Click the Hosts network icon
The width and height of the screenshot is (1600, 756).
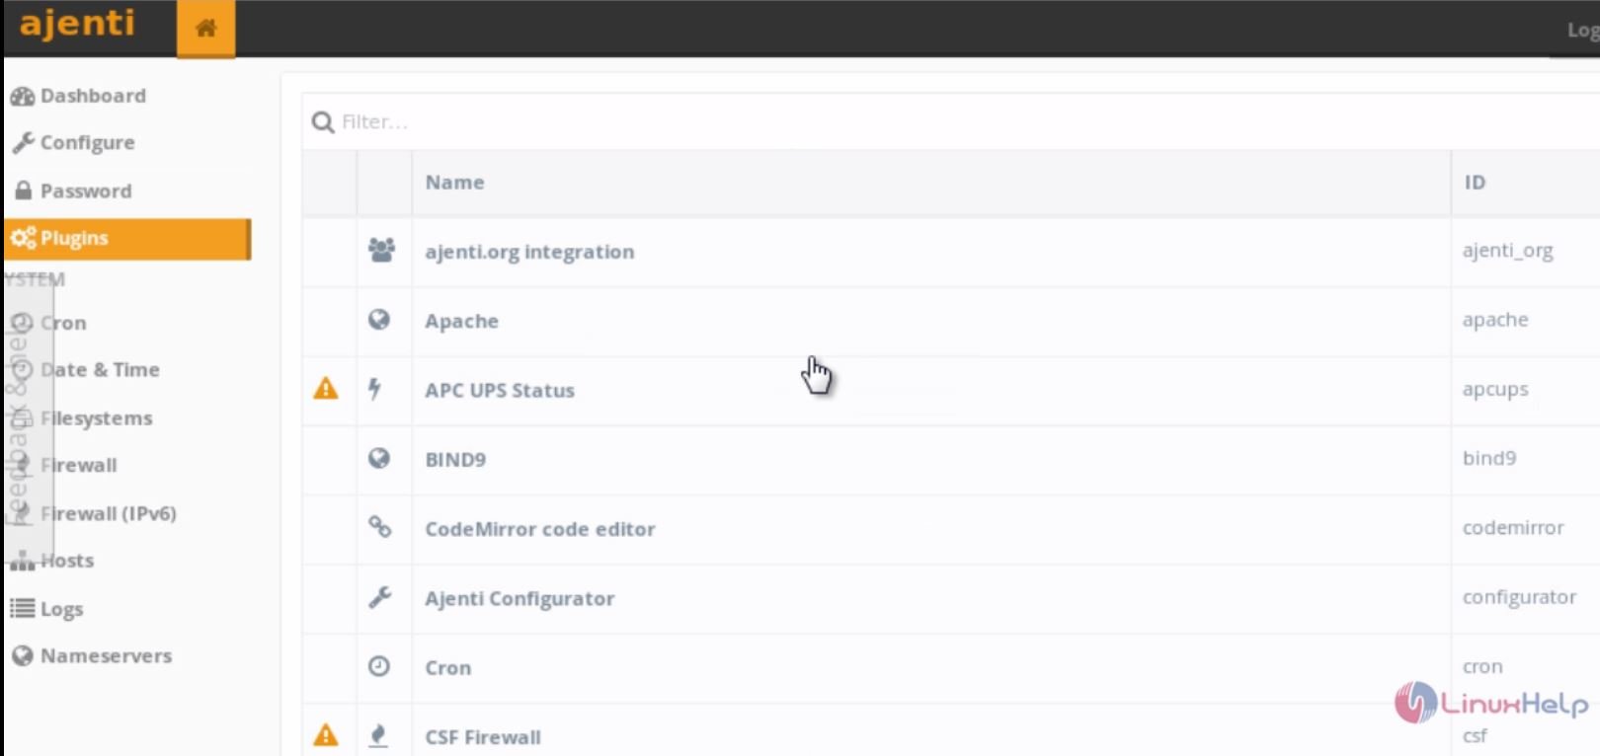22,562
